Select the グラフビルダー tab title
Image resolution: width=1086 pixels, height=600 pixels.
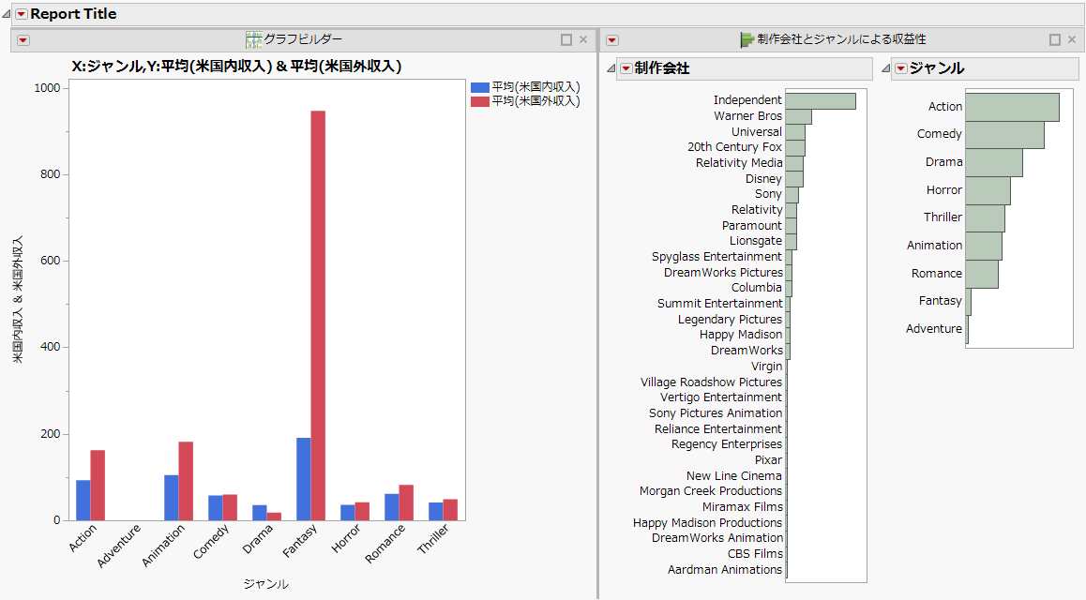303,39
